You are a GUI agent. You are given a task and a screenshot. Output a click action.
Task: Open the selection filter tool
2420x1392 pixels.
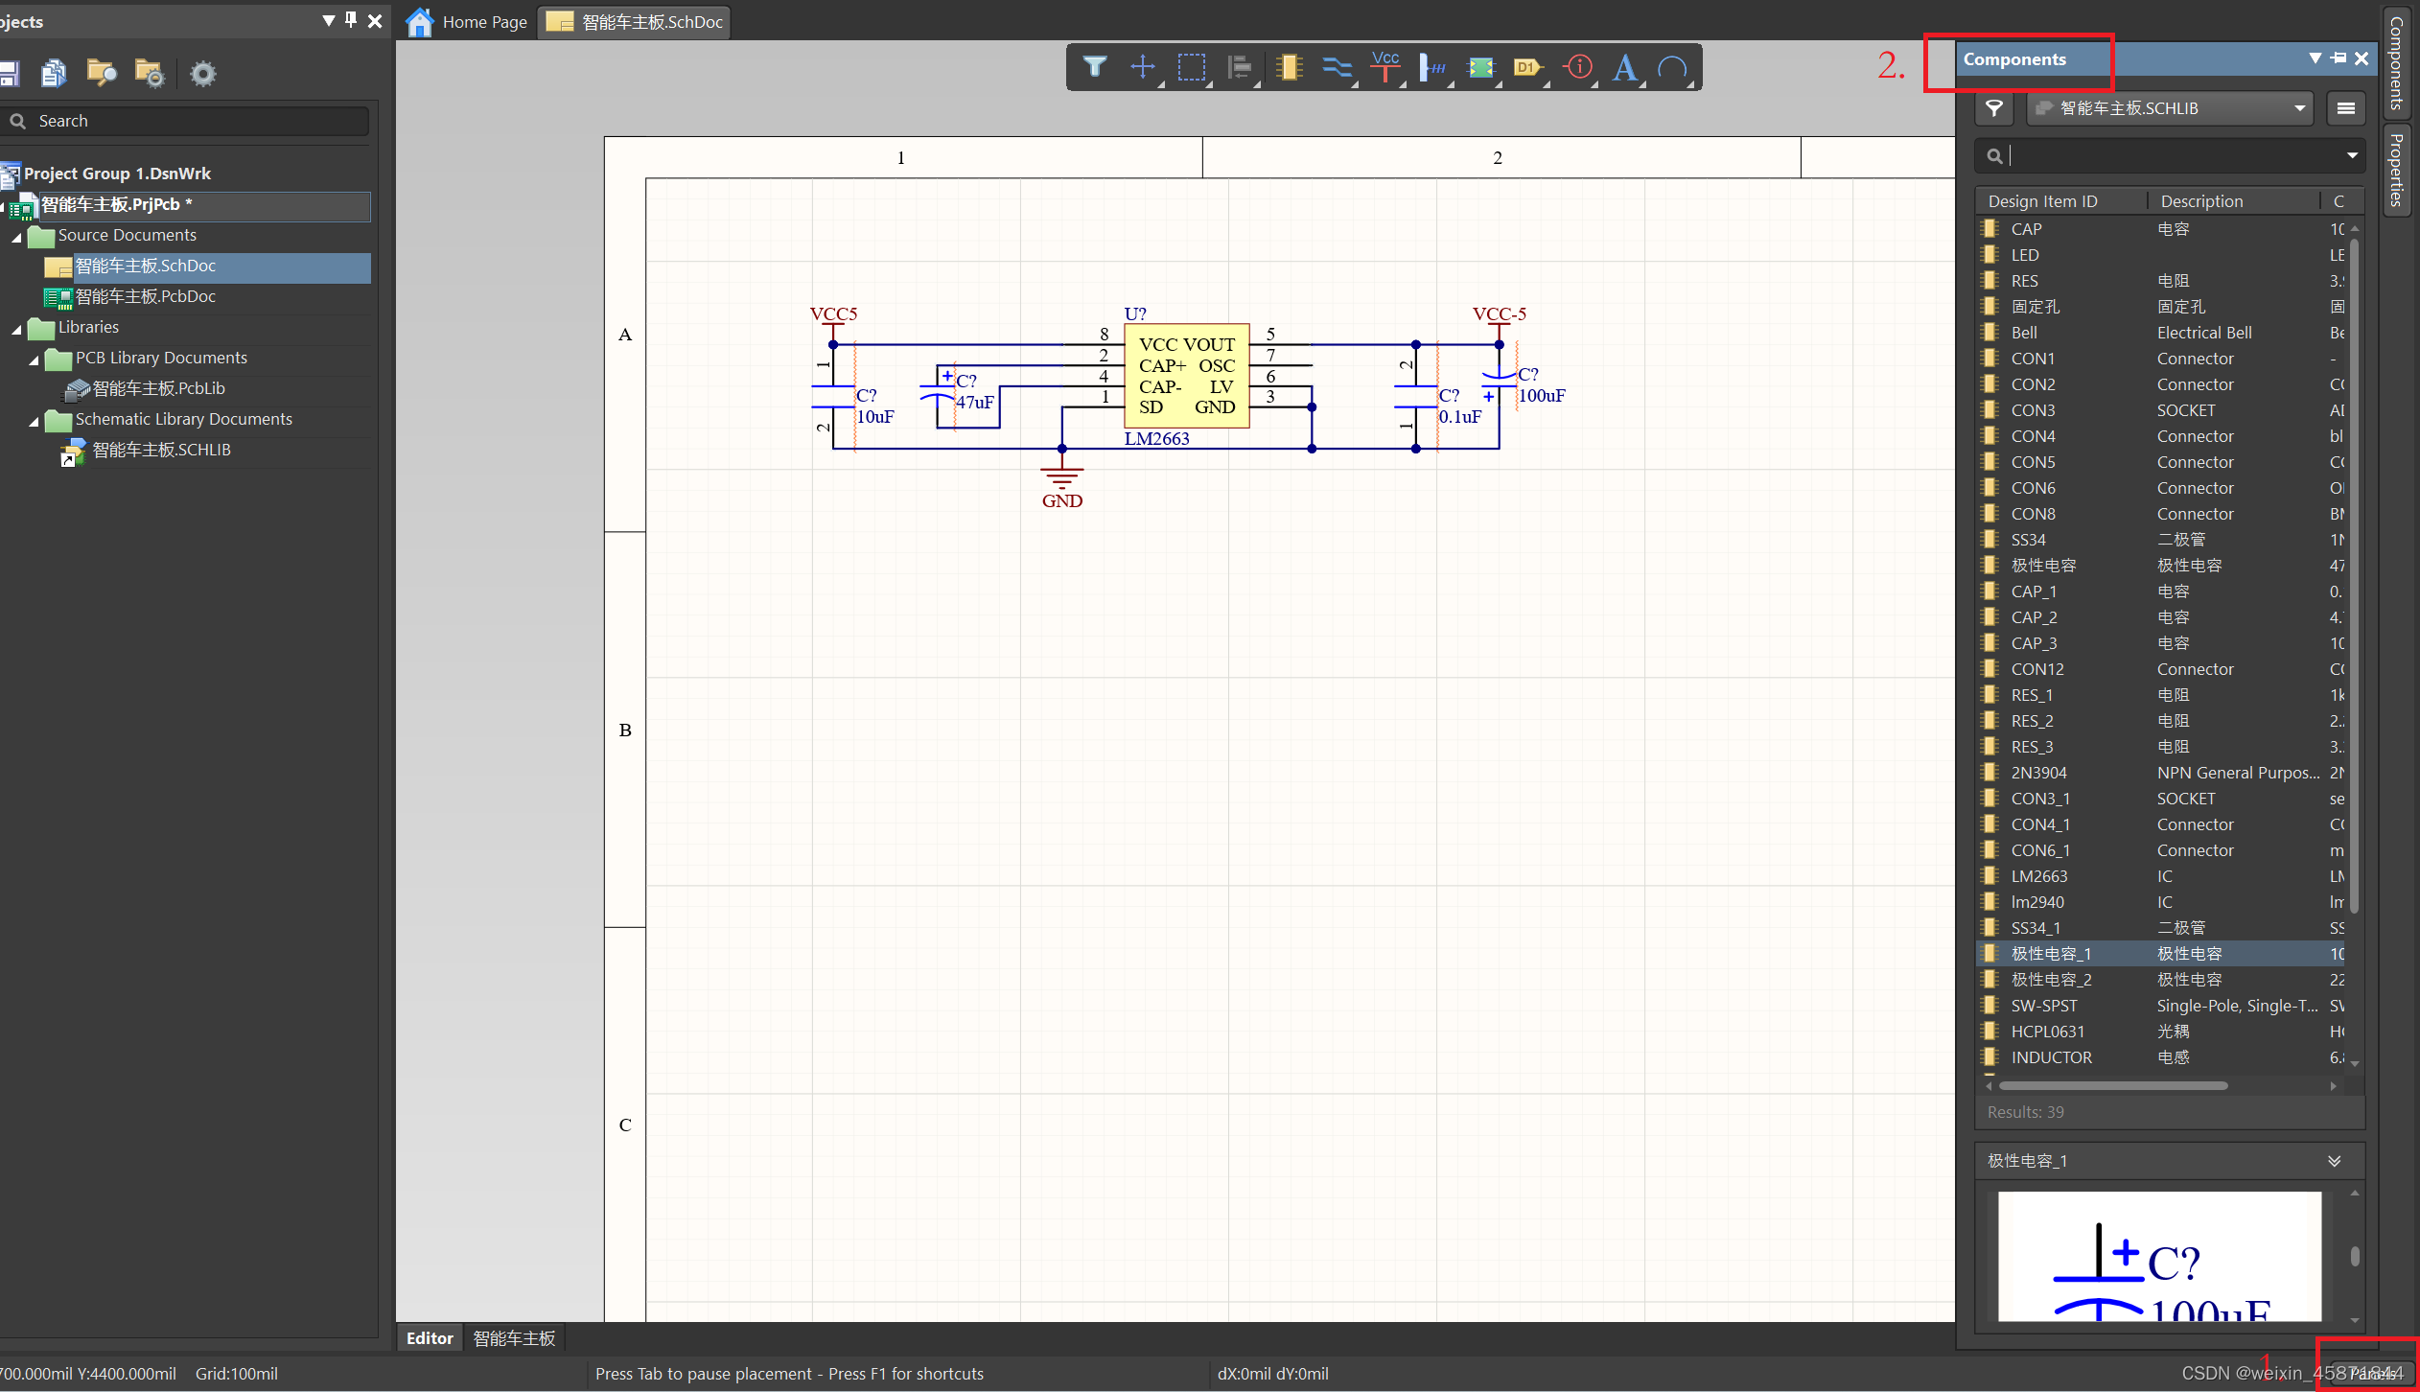click(1094, 67)
